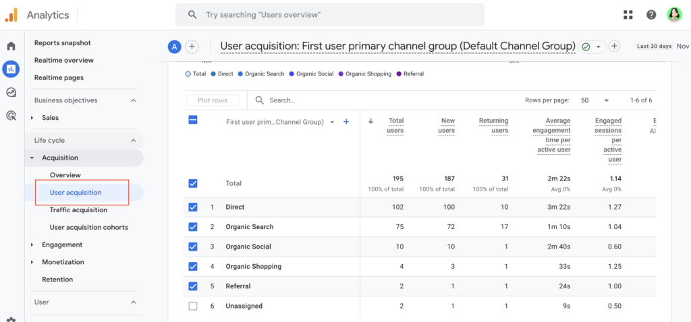691x322 pixels.
Task: Click the Google Analytics logo
Action: coord(11,15)
